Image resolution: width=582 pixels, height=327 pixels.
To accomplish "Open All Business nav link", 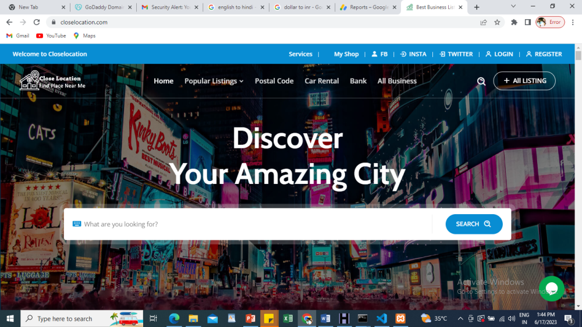I will (x=397, y=81).
